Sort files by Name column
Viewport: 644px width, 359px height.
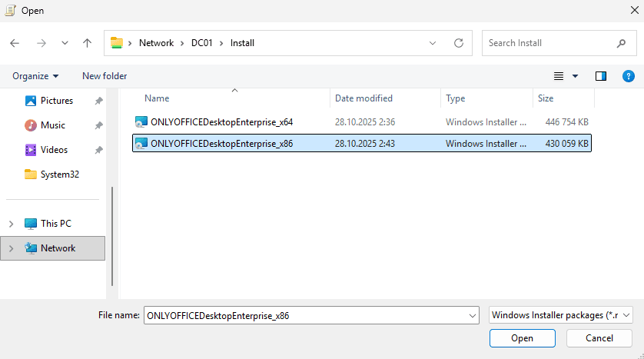click(157, 98)
